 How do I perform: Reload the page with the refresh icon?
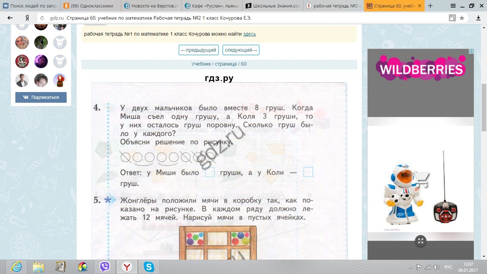pyautogui.click(x=42, y=18)
